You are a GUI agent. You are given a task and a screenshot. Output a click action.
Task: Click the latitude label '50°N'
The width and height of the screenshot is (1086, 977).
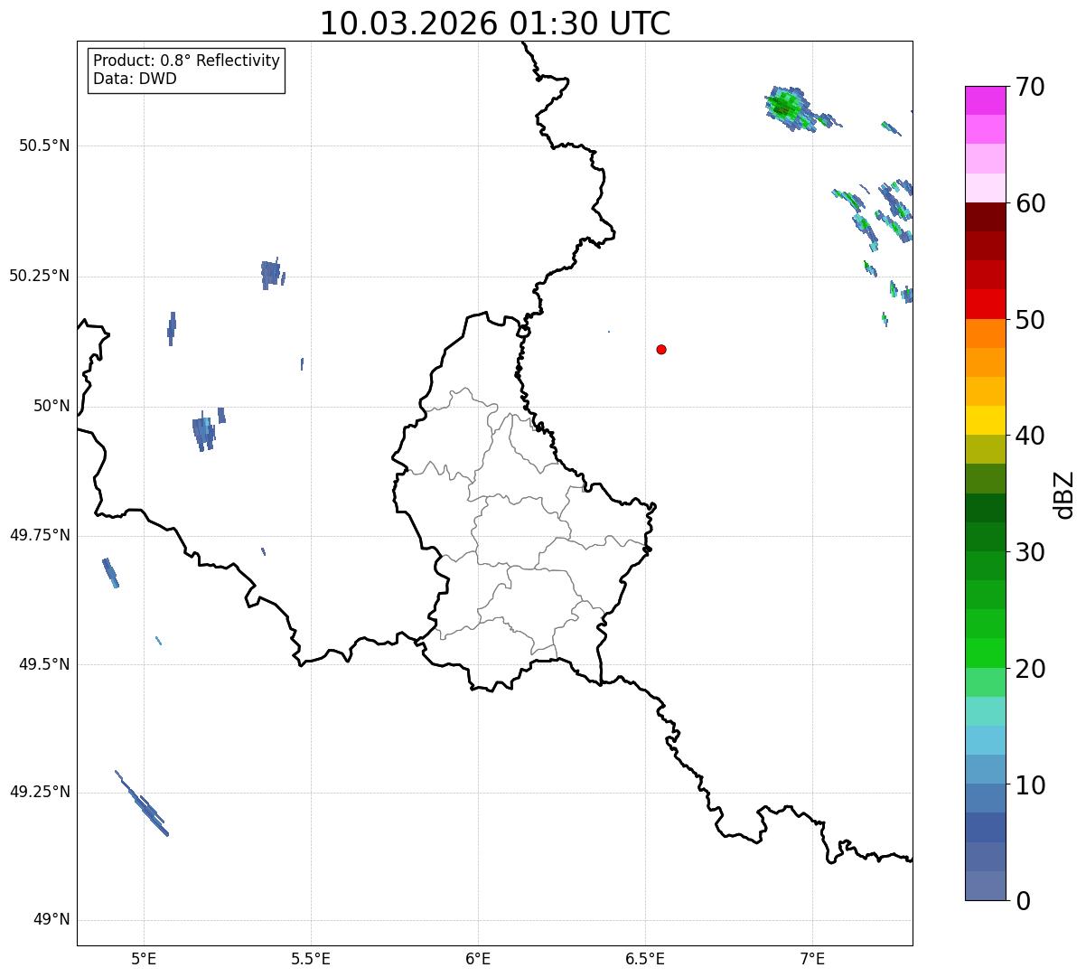[51, 406]
